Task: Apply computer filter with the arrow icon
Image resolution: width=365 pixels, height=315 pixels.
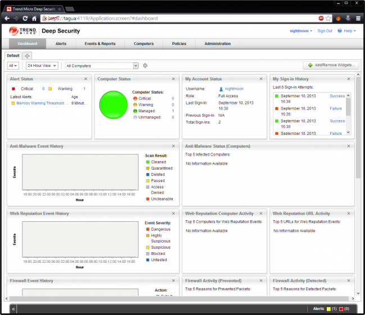Action: [x=145, y=66]
